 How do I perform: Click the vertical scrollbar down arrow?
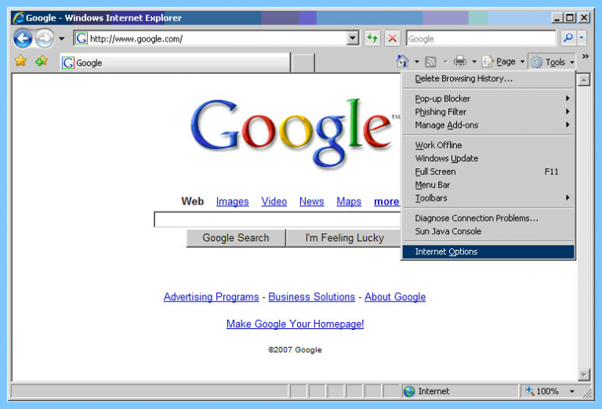click(583, 375)
